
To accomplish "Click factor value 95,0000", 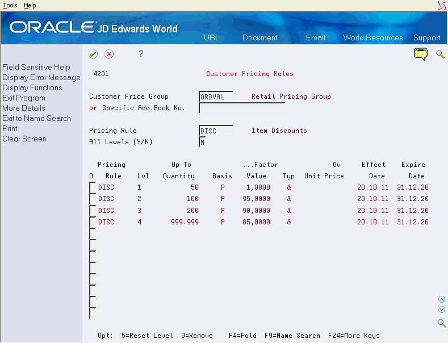I will [256, 199].
